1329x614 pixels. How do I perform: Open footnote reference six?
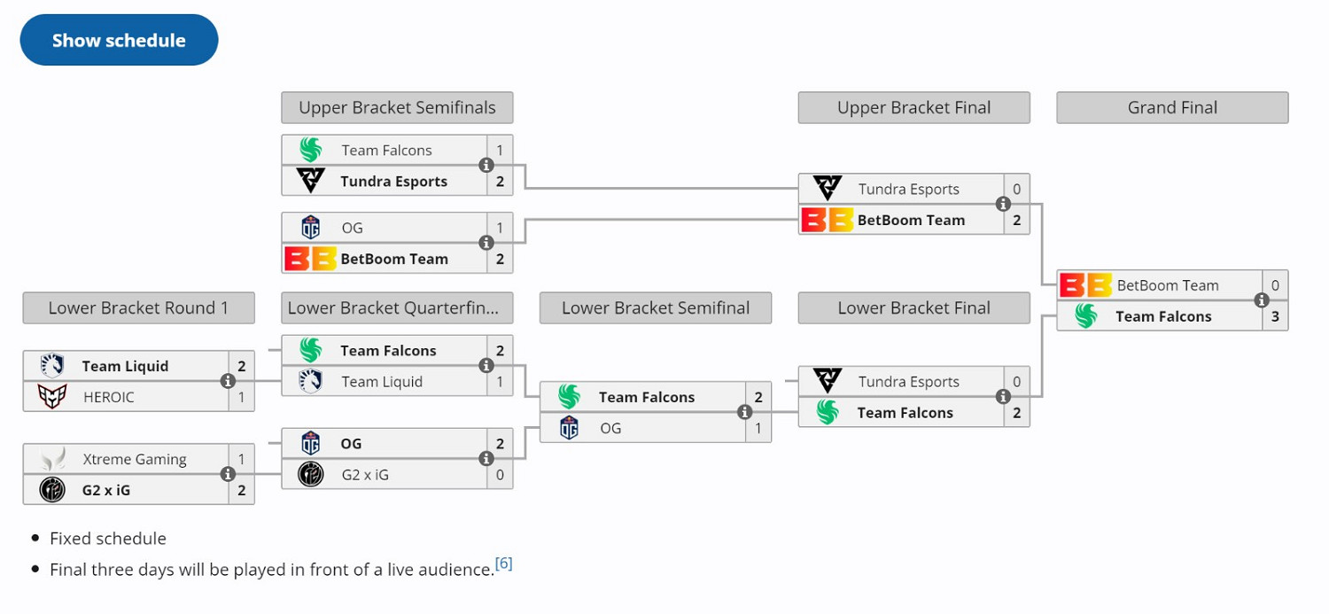pyautogui.click(x=504, y=562)
